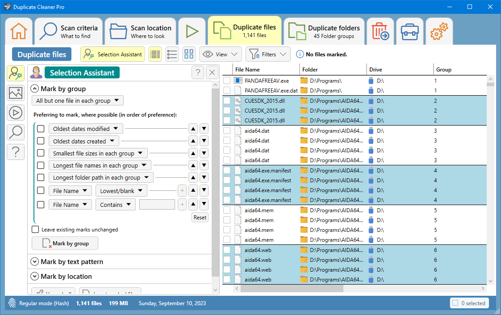Open help sidebar question mark icon
Image resolution: width=501 pixels, height=315 pixels.
coord(16,152)
